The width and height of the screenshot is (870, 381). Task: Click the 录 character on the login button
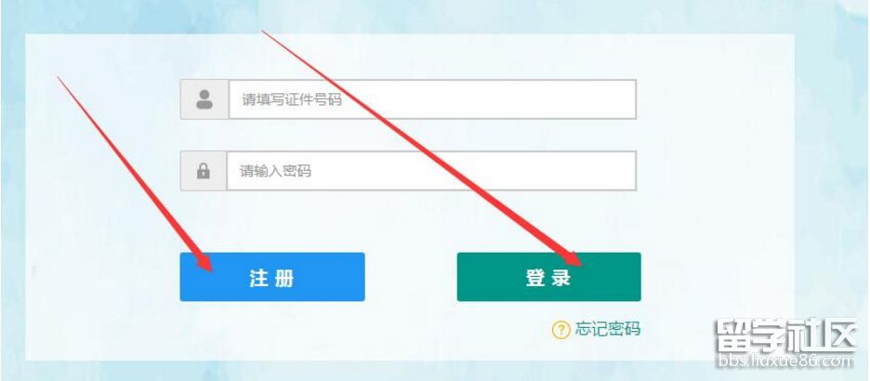[x=561, y=278]
